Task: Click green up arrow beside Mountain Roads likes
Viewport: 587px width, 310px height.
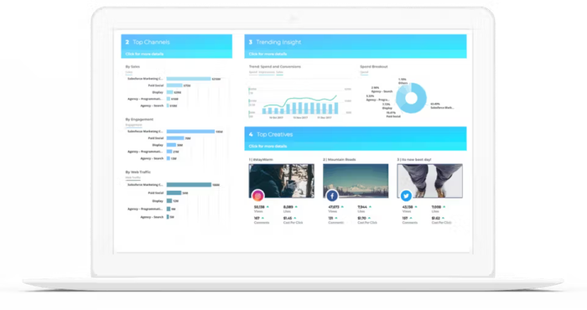Action: point(371,207)
